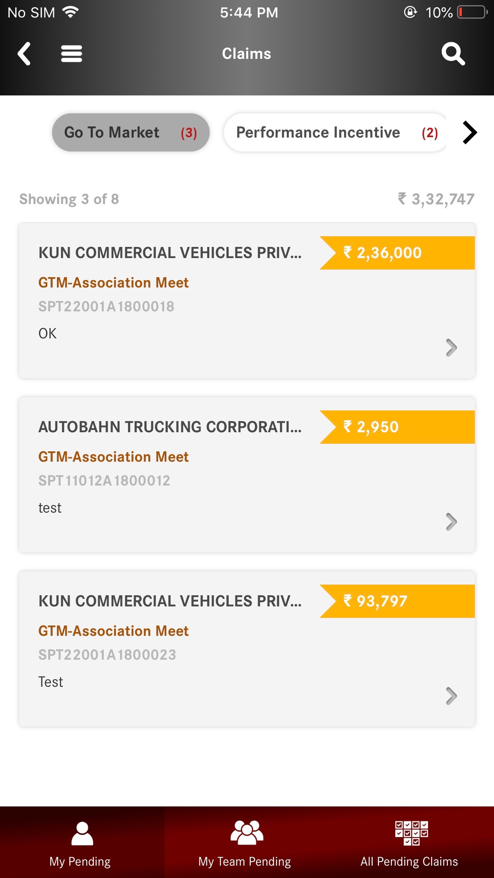Viewport: 494px width, 878px height.
Task: Expand the SPT11012A1800012 claim chevron
Action: coord(451,522)
